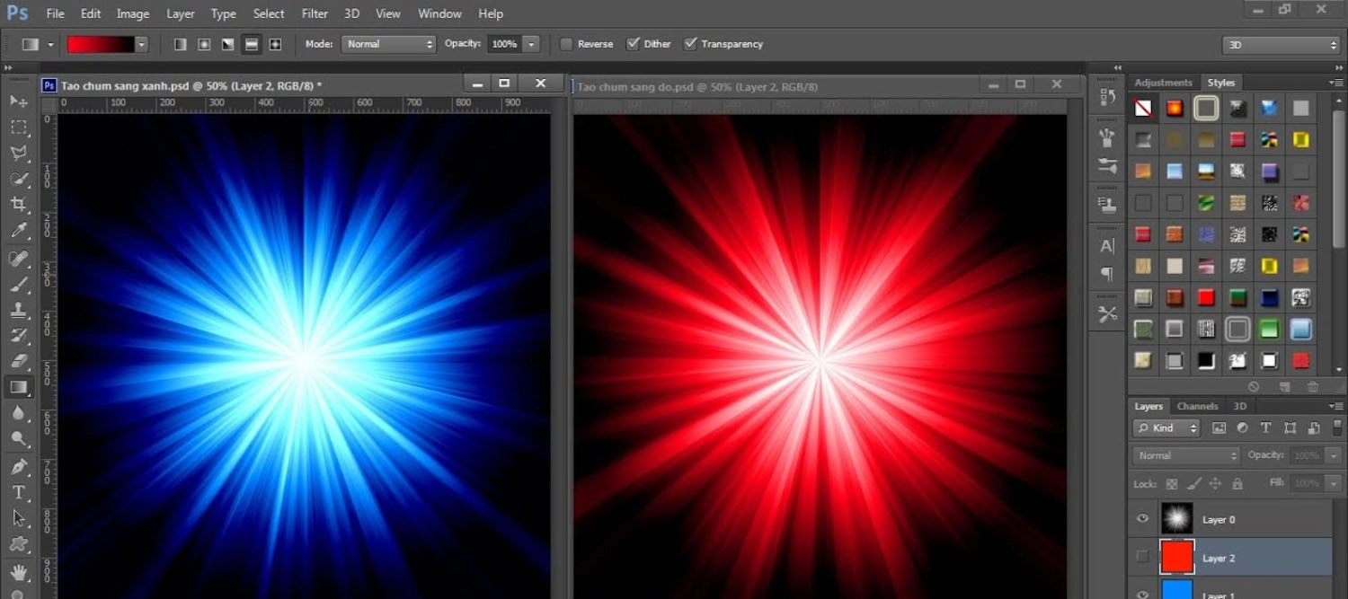
Task: Filter layers by type layers icon
Action: [1266, 428]
